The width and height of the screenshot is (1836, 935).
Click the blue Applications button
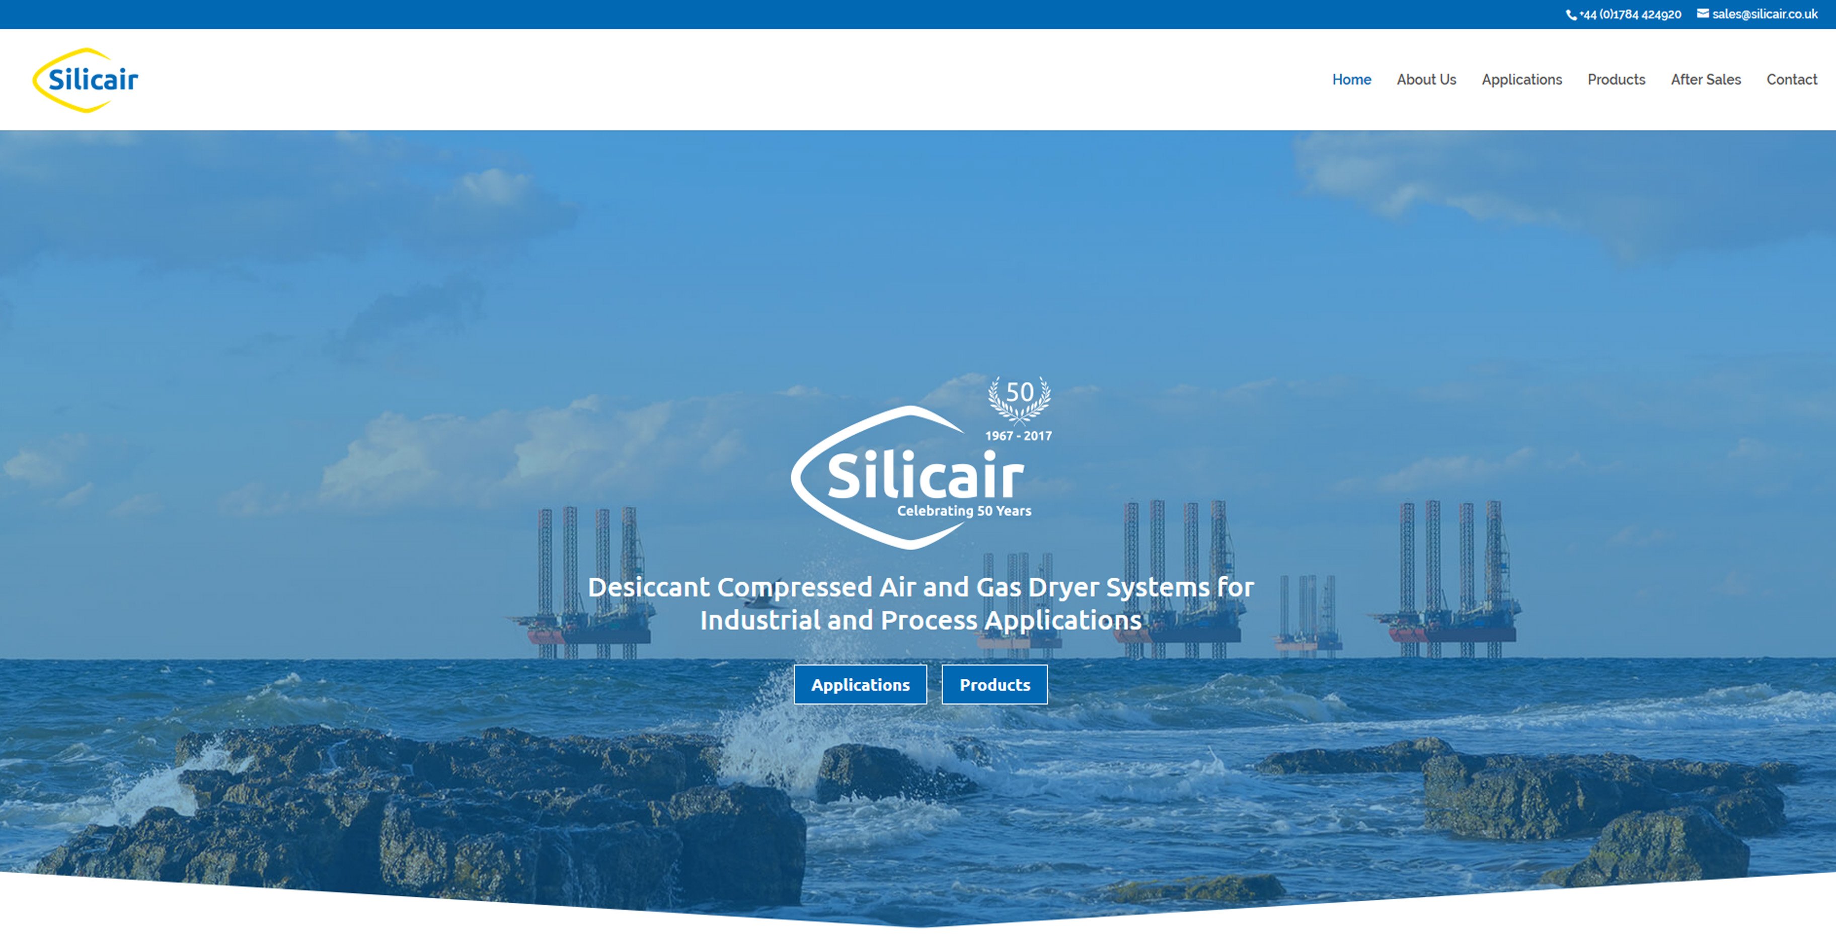pyautogui.click(x=860, y=684)
